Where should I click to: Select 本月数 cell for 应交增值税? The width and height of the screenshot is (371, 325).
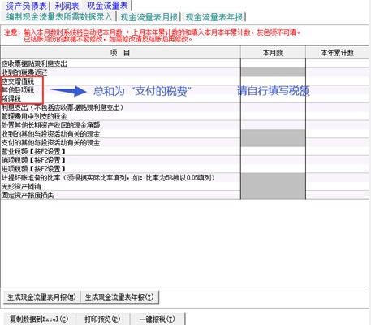[x=273, y=81]
